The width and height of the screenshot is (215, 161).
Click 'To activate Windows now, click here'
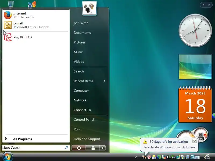tap(169, 147)
